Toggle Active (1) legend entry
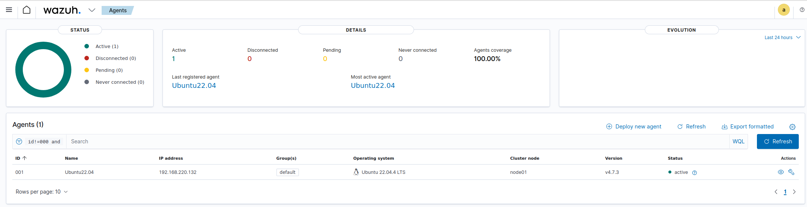This screenshot has height=207, width=807. [107, 46]
